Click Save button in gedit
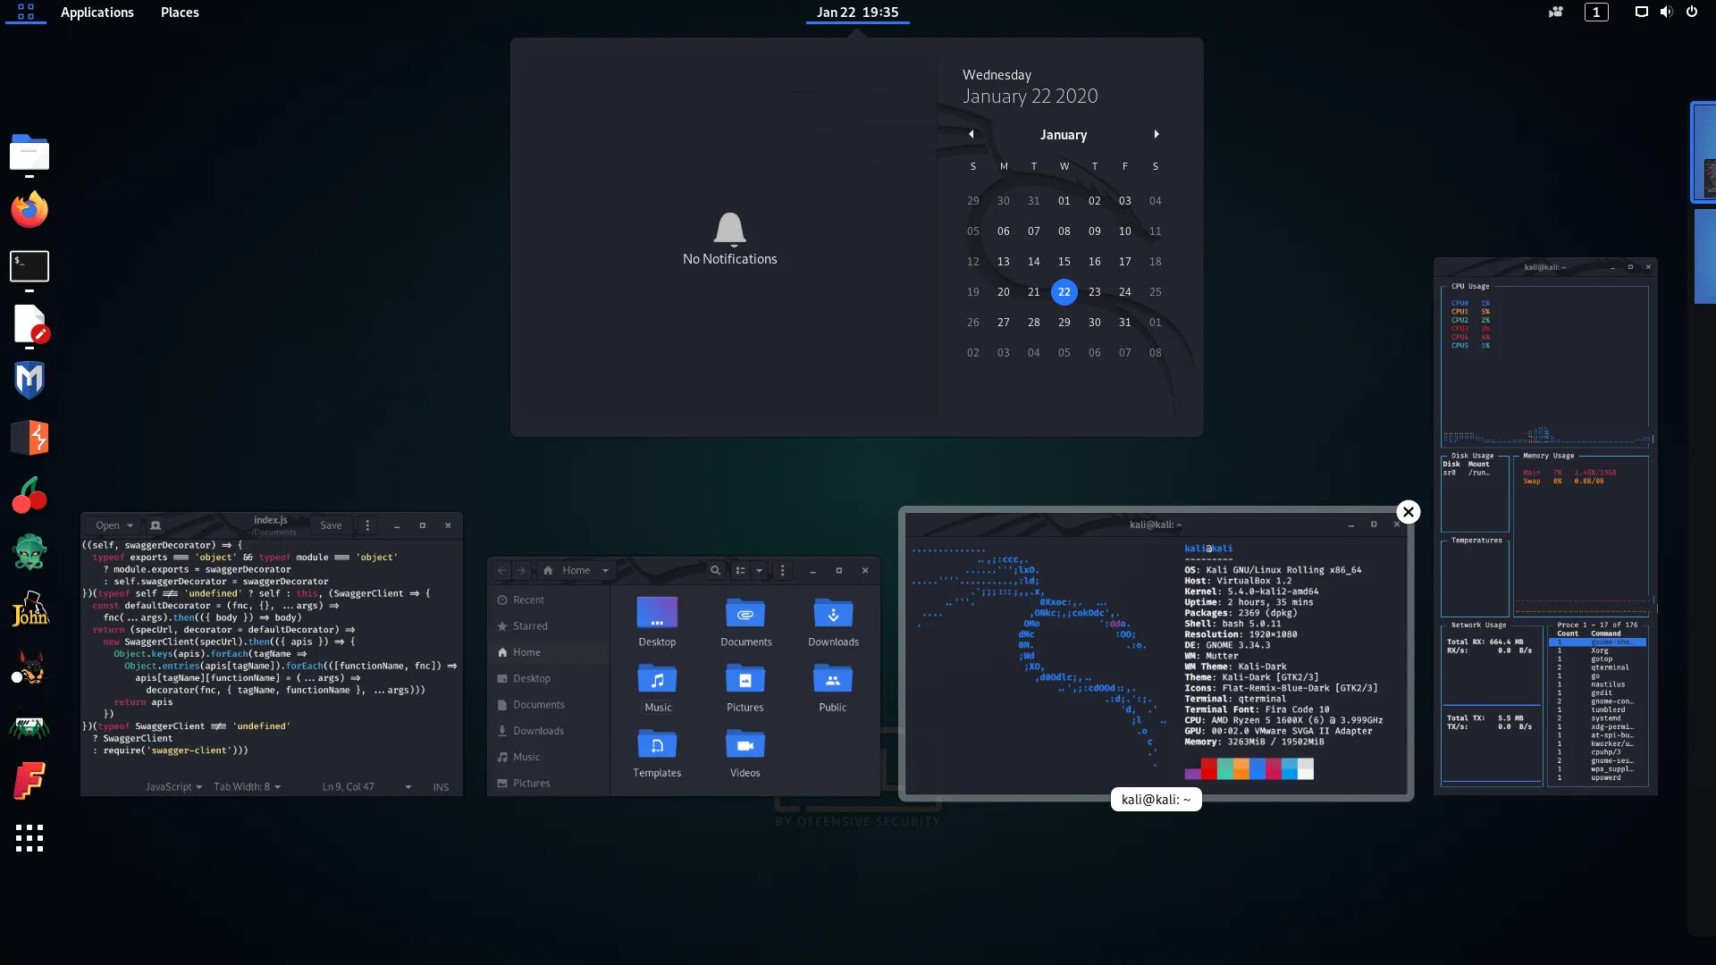Image resolution: width=1716 pixels, height=965 pixels. (x=331, y=525)
